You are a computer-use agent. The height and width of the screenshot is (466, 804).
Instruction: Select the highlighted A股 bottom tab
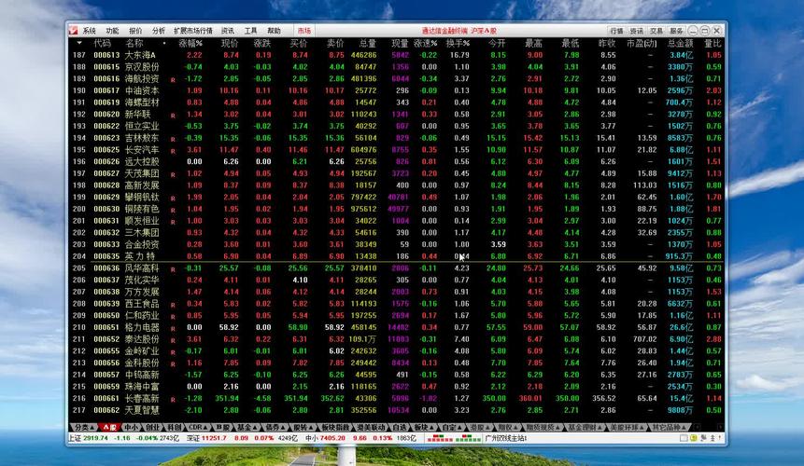pos(108,427)
